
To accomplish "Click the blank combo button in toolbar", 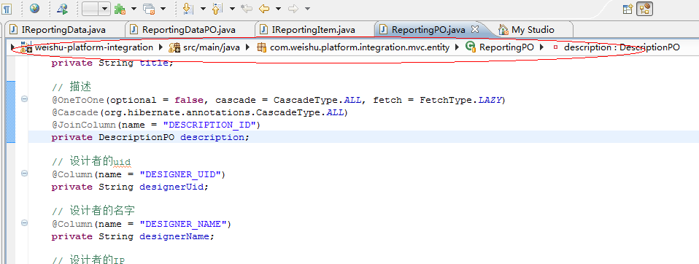I will pyautogui.click(x=90, y=9).
